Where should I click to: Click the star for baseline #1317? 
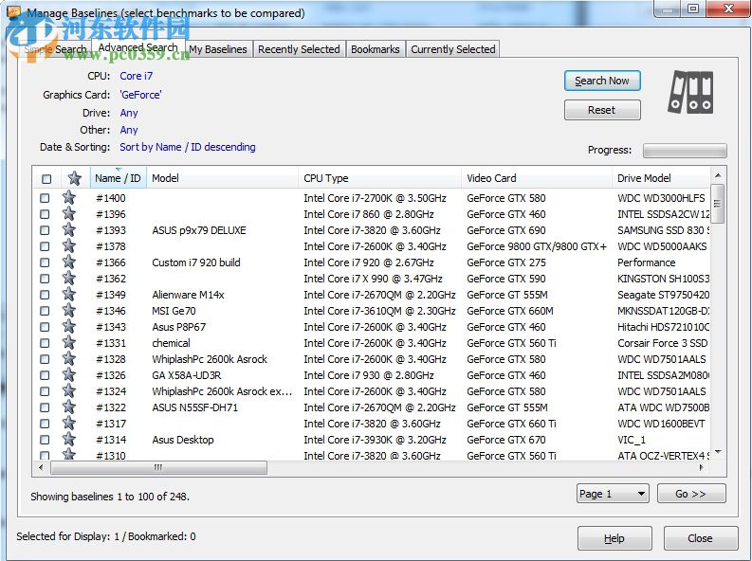pos(69,424)
